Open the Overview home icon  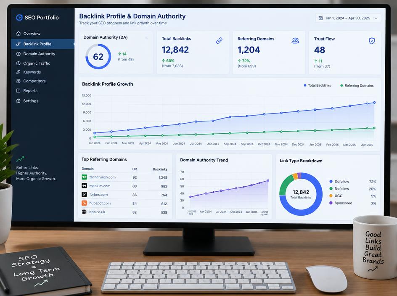(18, 33)
